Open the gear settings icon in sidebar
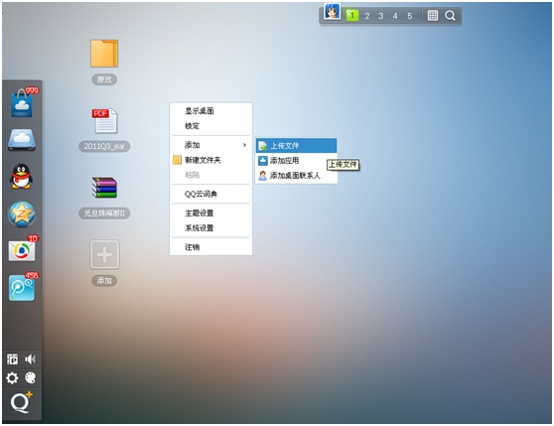 point(12,378)
